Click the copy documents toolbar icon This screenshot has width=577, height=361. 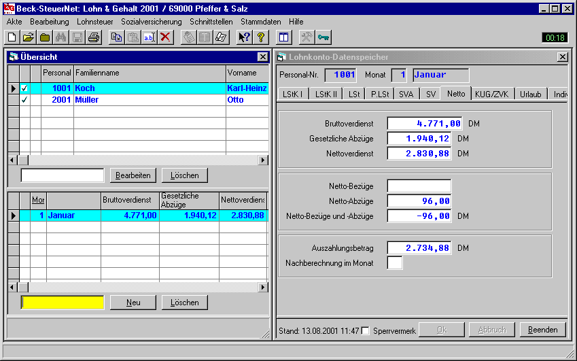(117, 37)
